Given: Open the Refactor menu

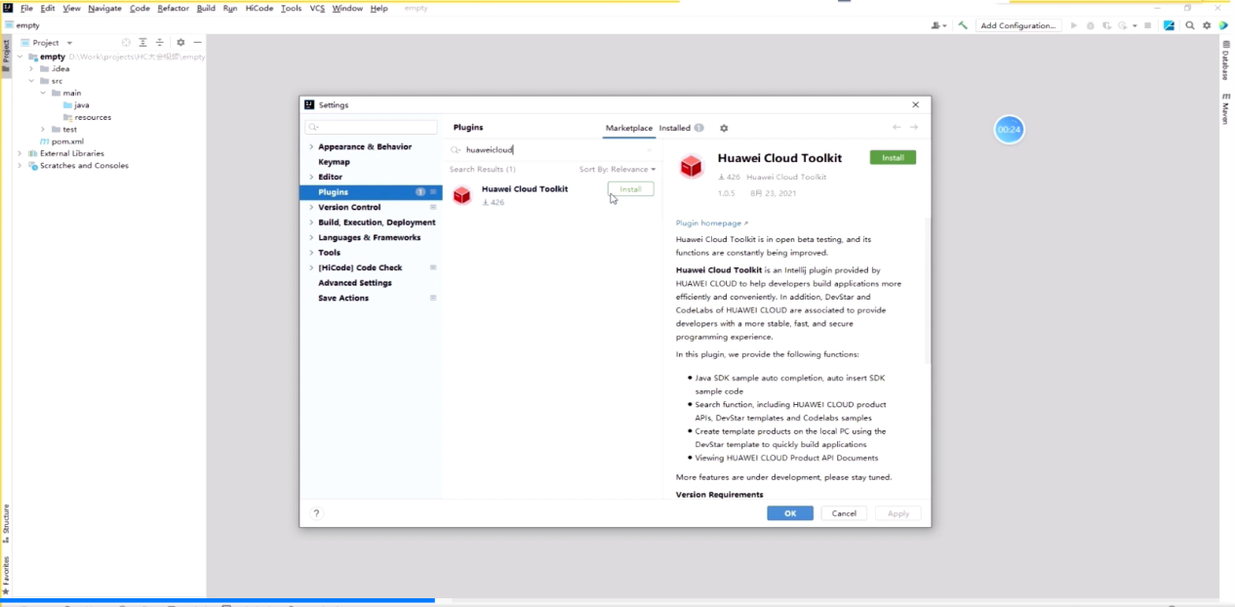Looking at the screenshot, I should [173, 8].
